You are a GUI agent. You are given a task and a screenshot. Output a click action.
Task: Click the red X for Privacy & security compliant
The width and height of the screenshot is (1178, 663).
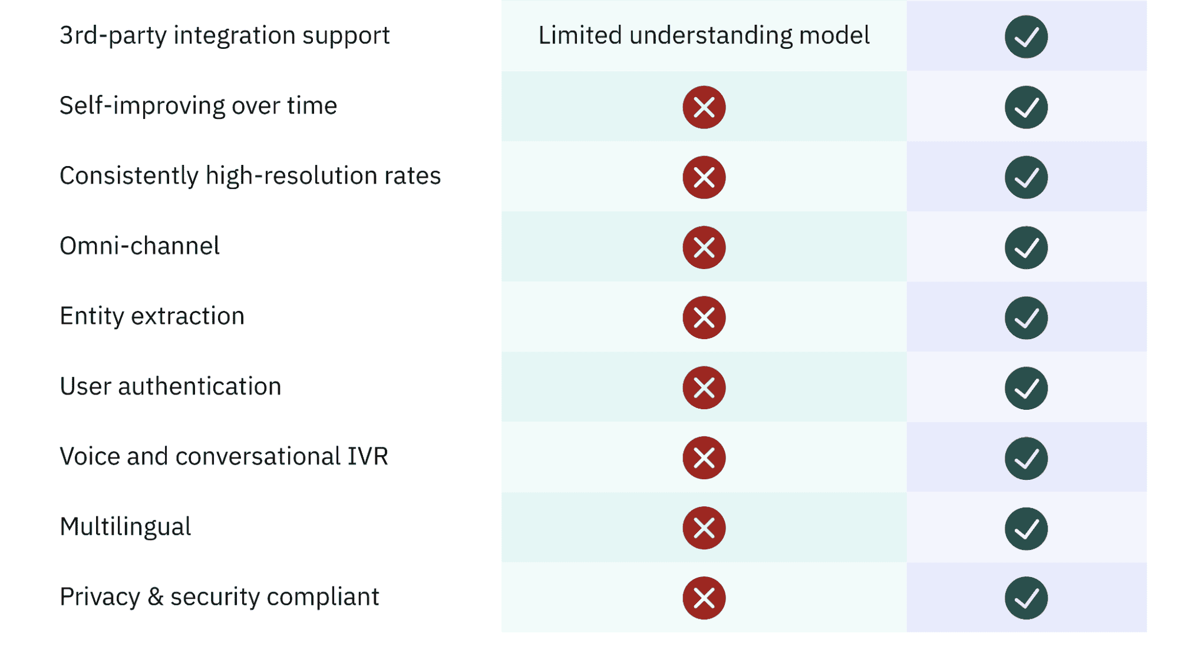(x=704, y=598)
